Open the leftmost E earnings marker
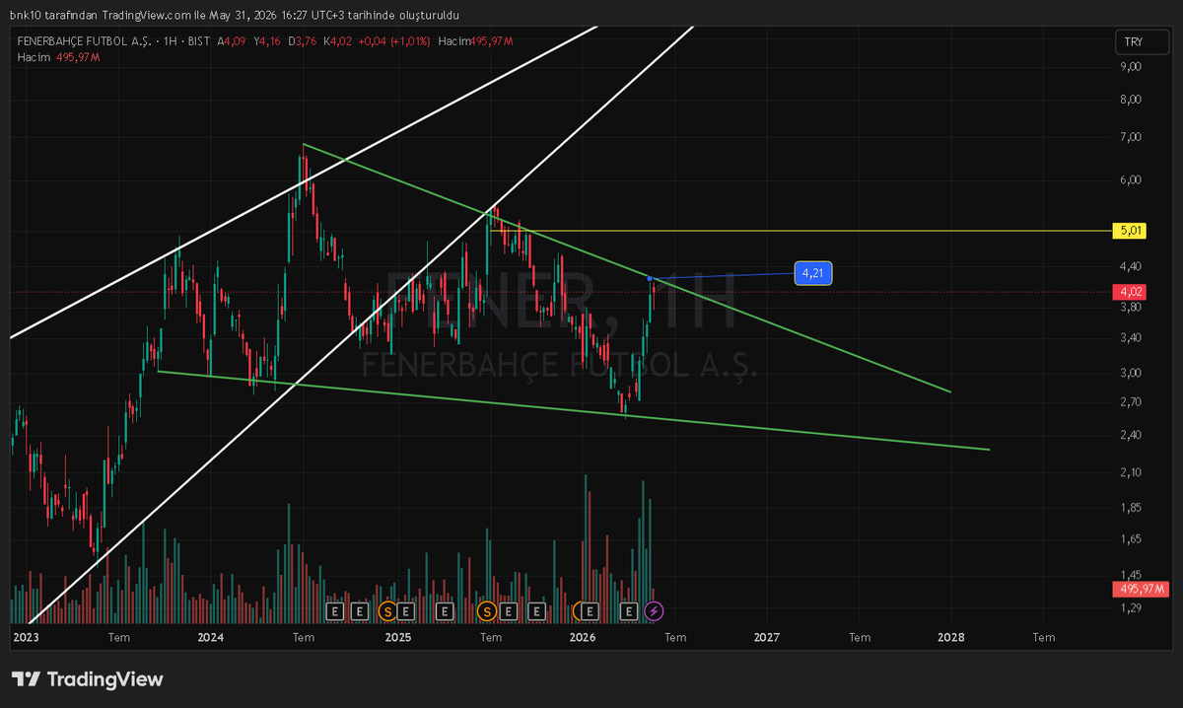This screenshot has width=1183, height=708. point(334,611)
